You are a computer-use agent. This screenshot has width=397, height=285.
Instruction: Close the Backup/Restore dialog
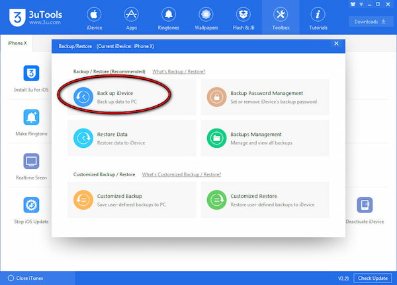click(336, 44)
